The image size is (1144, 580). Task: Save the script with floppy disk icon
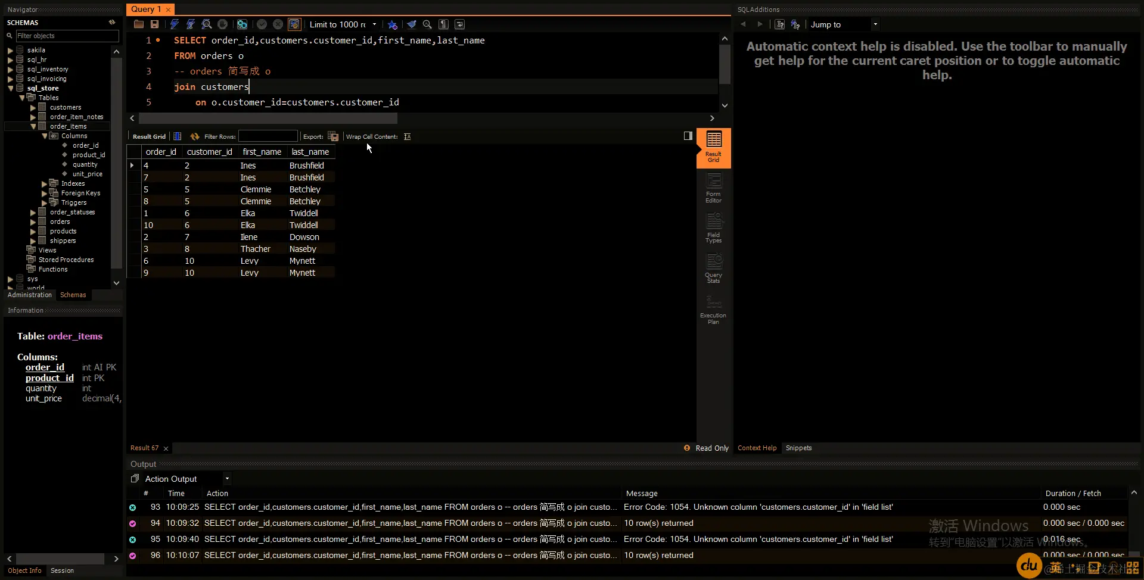[x=154, y=24]
